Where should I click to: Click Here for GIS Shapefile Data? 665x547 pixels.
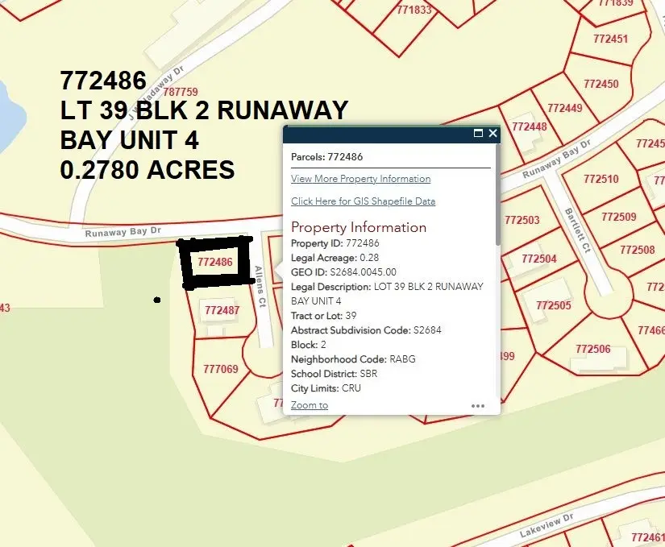pyautogui.click(x=363, y=201)
